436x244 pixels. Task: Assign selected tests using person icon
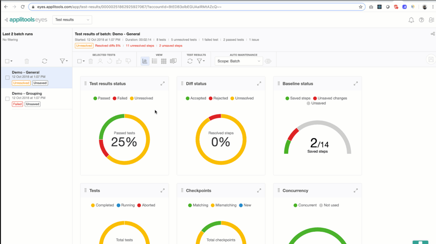click(100, 61)
